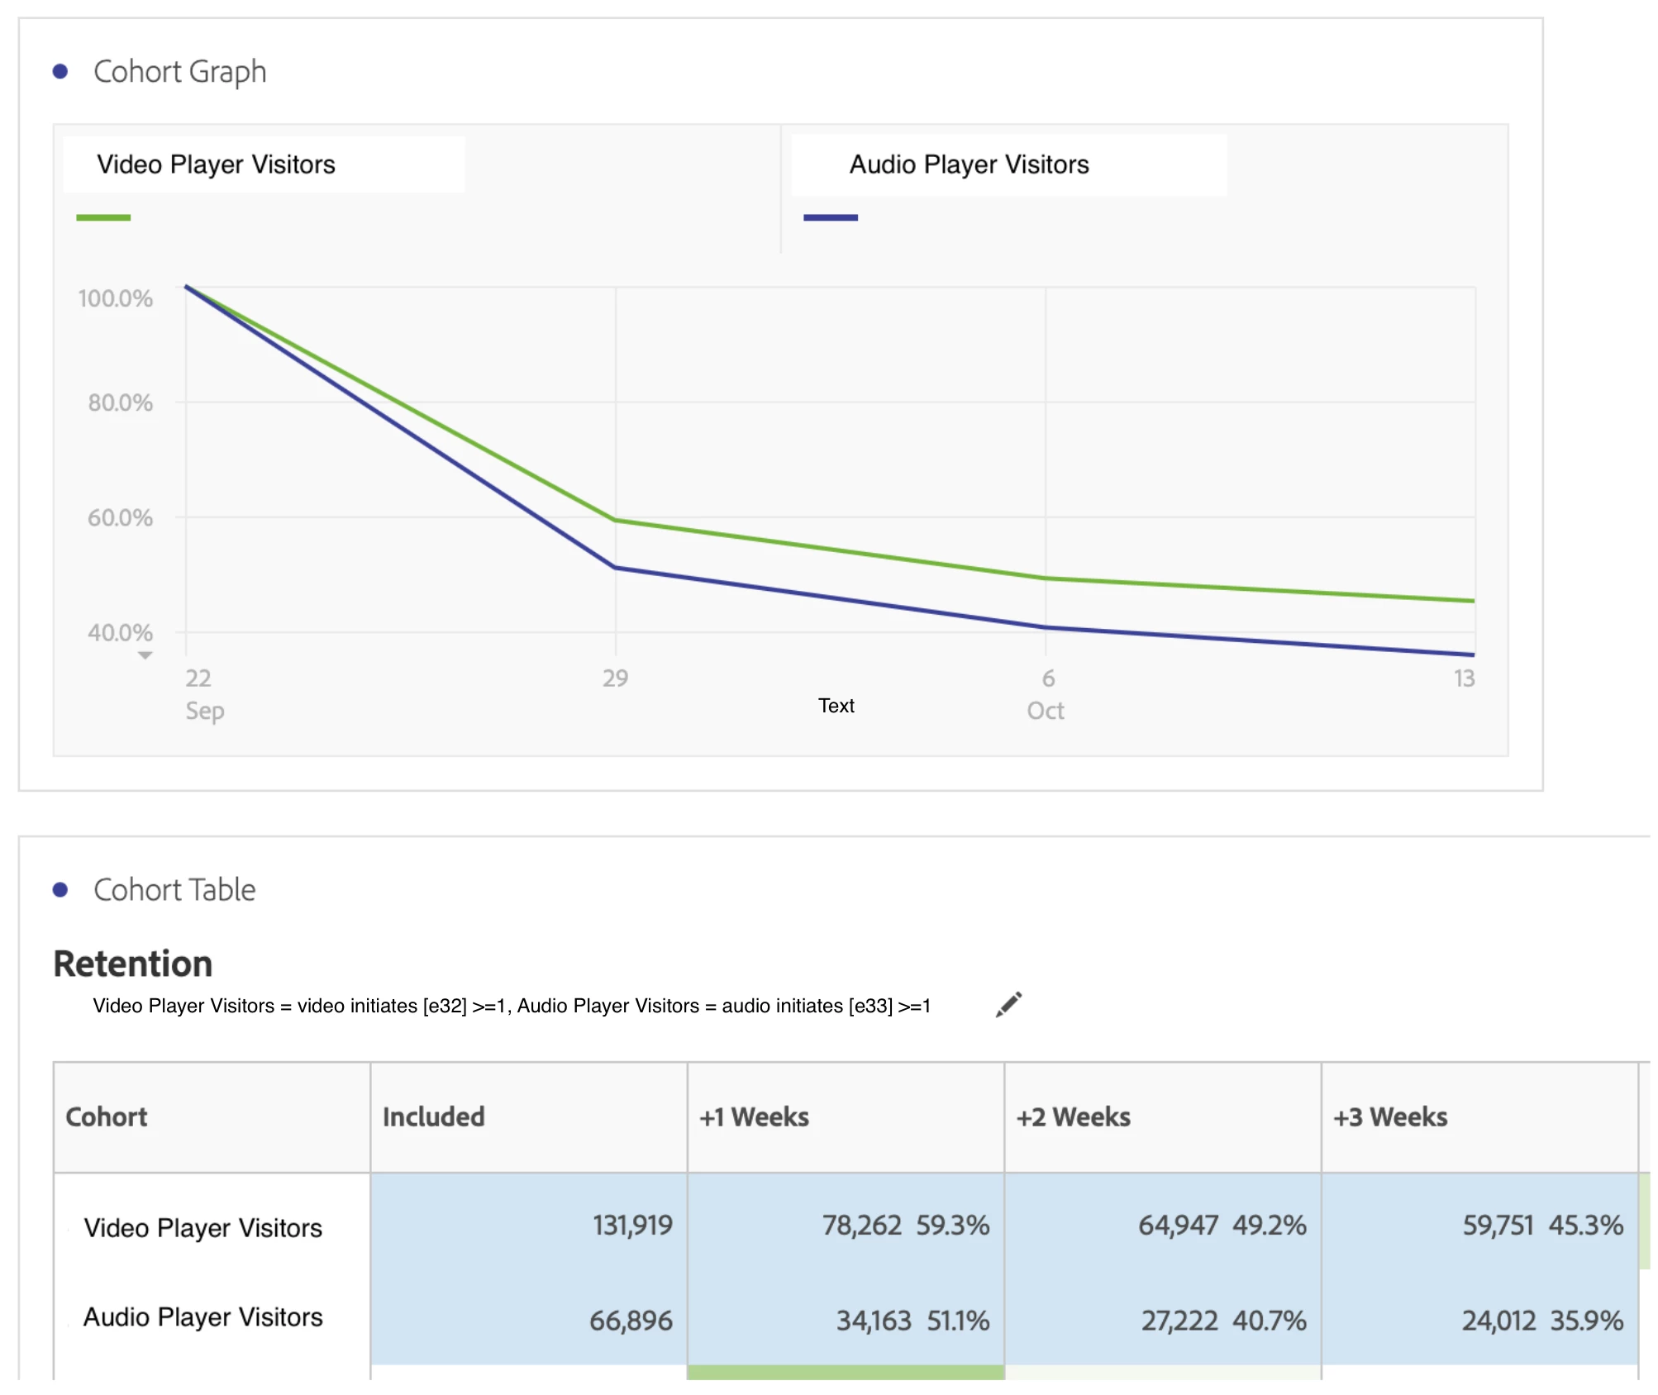Click the Cohort column header
This screenshot has height=1395, width=1658.
click(107, 1117)
